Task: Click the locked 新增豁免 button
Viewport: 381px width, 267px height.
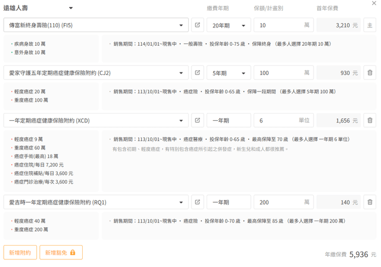Action: click(61, 252)
